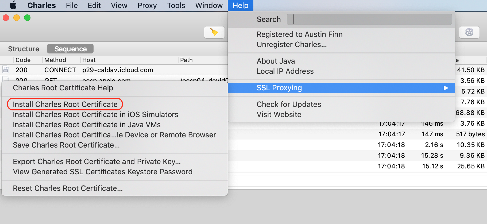Click the yellow minimize window button
The width and height of the screenshot is (487, 224).
click(17, 18)
